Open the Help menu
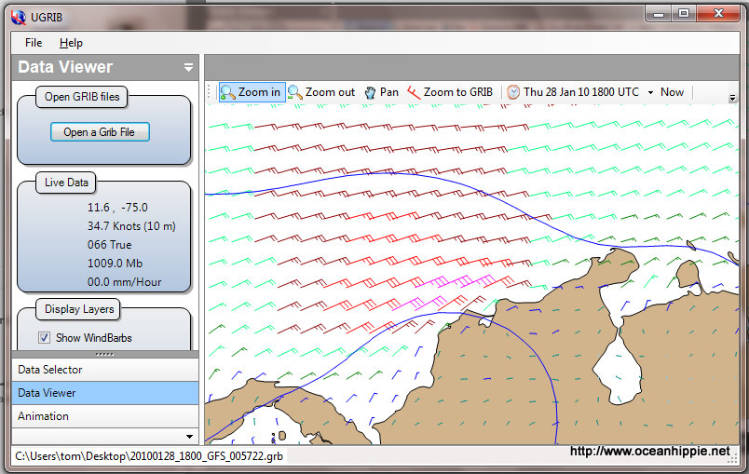The width and height of the screenshot is (749, 474). coord(71,43)
